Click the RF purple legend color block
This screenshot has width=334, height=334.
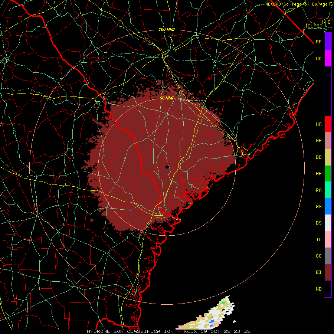tap(328, 42)
